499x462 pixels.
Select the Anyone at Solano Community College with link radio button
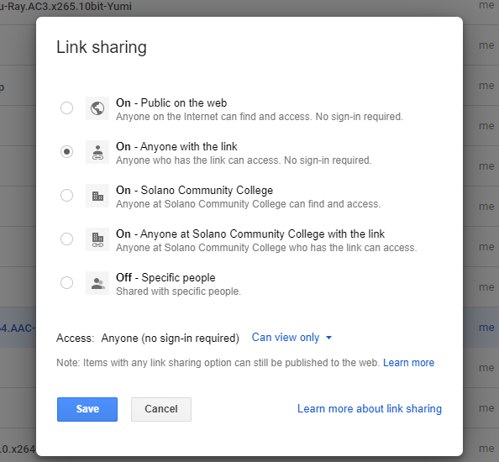click(67, 239)
